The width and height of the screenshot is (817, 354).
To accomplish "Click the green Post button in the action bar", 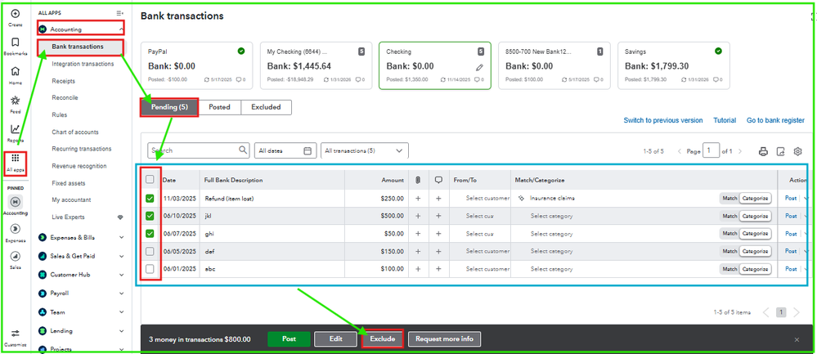I will point(289,339).
